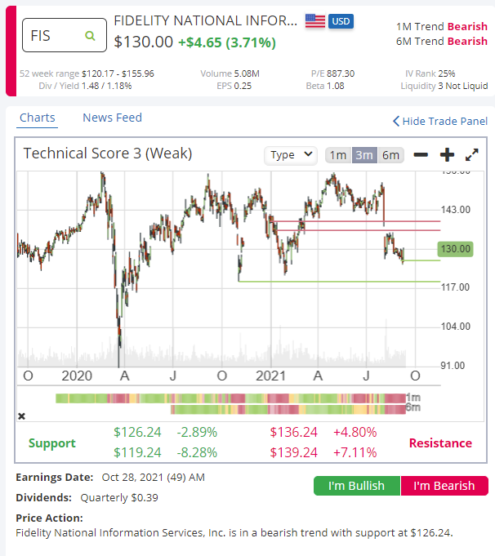Image resolution: width=495 pixels, height=556 pixels.
Task: Open the News Feed tab
Action: tap(112, 118)
